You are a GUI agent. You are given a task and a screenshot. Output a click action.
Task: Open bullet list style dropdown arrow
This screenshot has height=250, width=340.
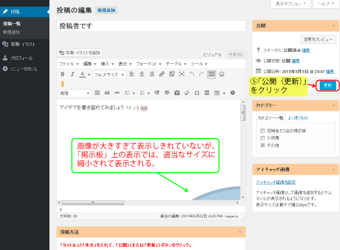[x=133, y=93]
